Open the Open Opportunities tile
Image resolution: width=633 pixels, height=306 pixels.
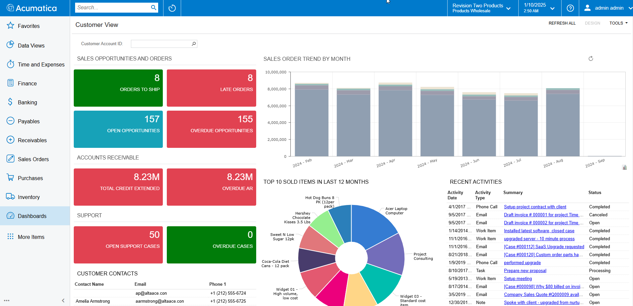118,129
